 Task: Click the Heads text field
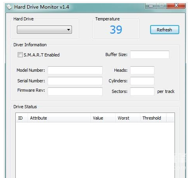tap(142, 70)
